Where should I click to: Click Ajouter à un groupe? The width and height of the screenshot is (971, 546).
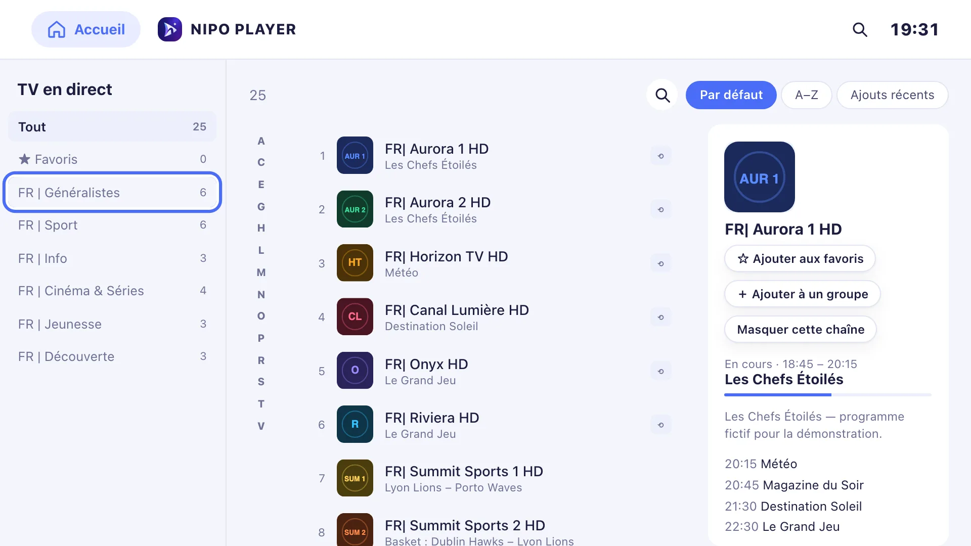803,294
